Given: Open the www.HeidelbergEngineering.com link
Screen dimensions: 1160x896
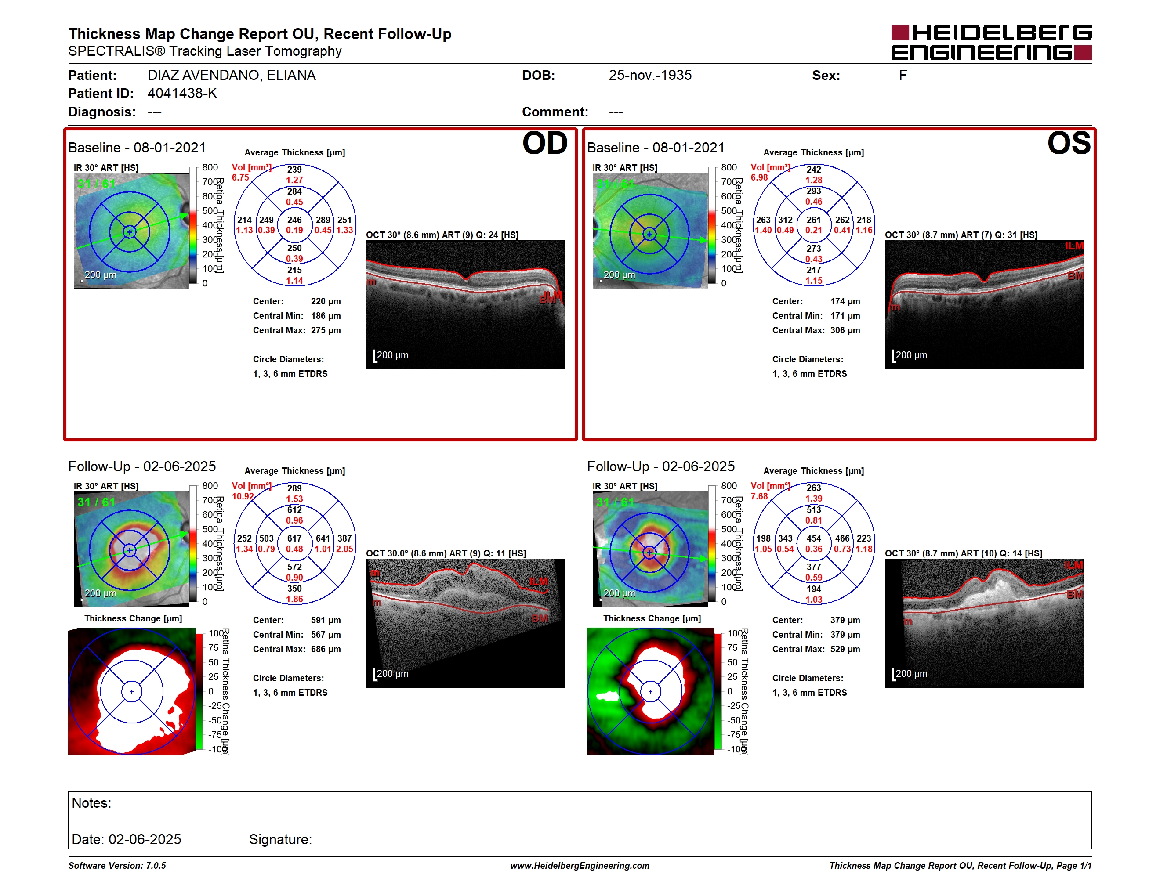Looking at the screenshot, I should point(580,866).
